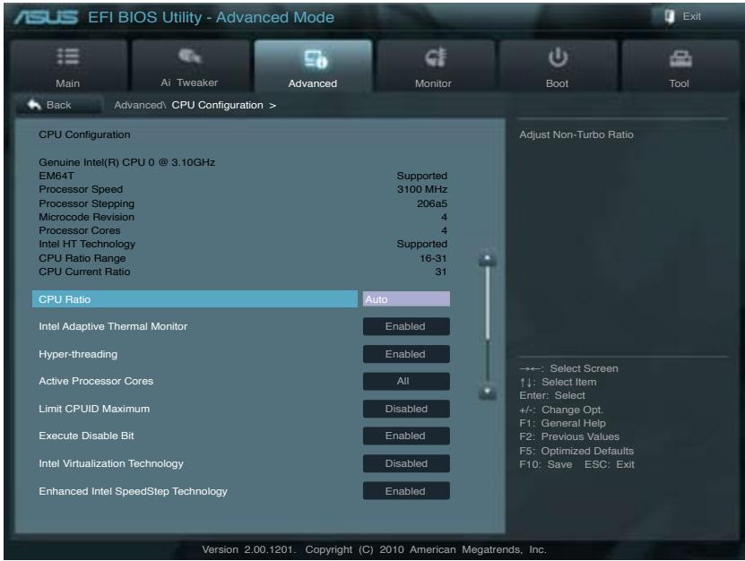Screen dimensions: 745x561
Task: Toggle Enhanced Intel SpeedStep Technology Enabled option
Action: [x=406, y=491]
